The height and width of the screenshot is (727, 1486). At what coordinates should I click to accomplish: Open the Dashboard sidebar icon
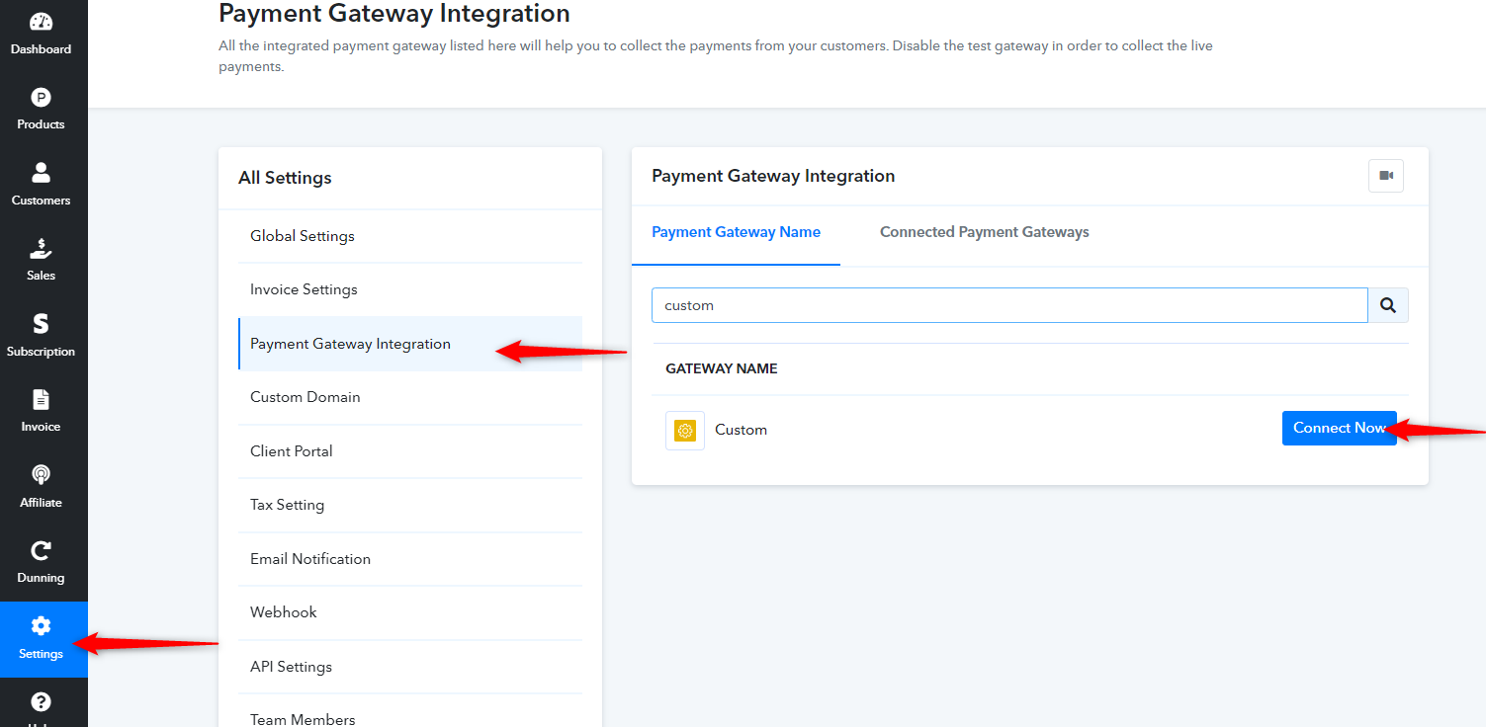click(41, 22)
